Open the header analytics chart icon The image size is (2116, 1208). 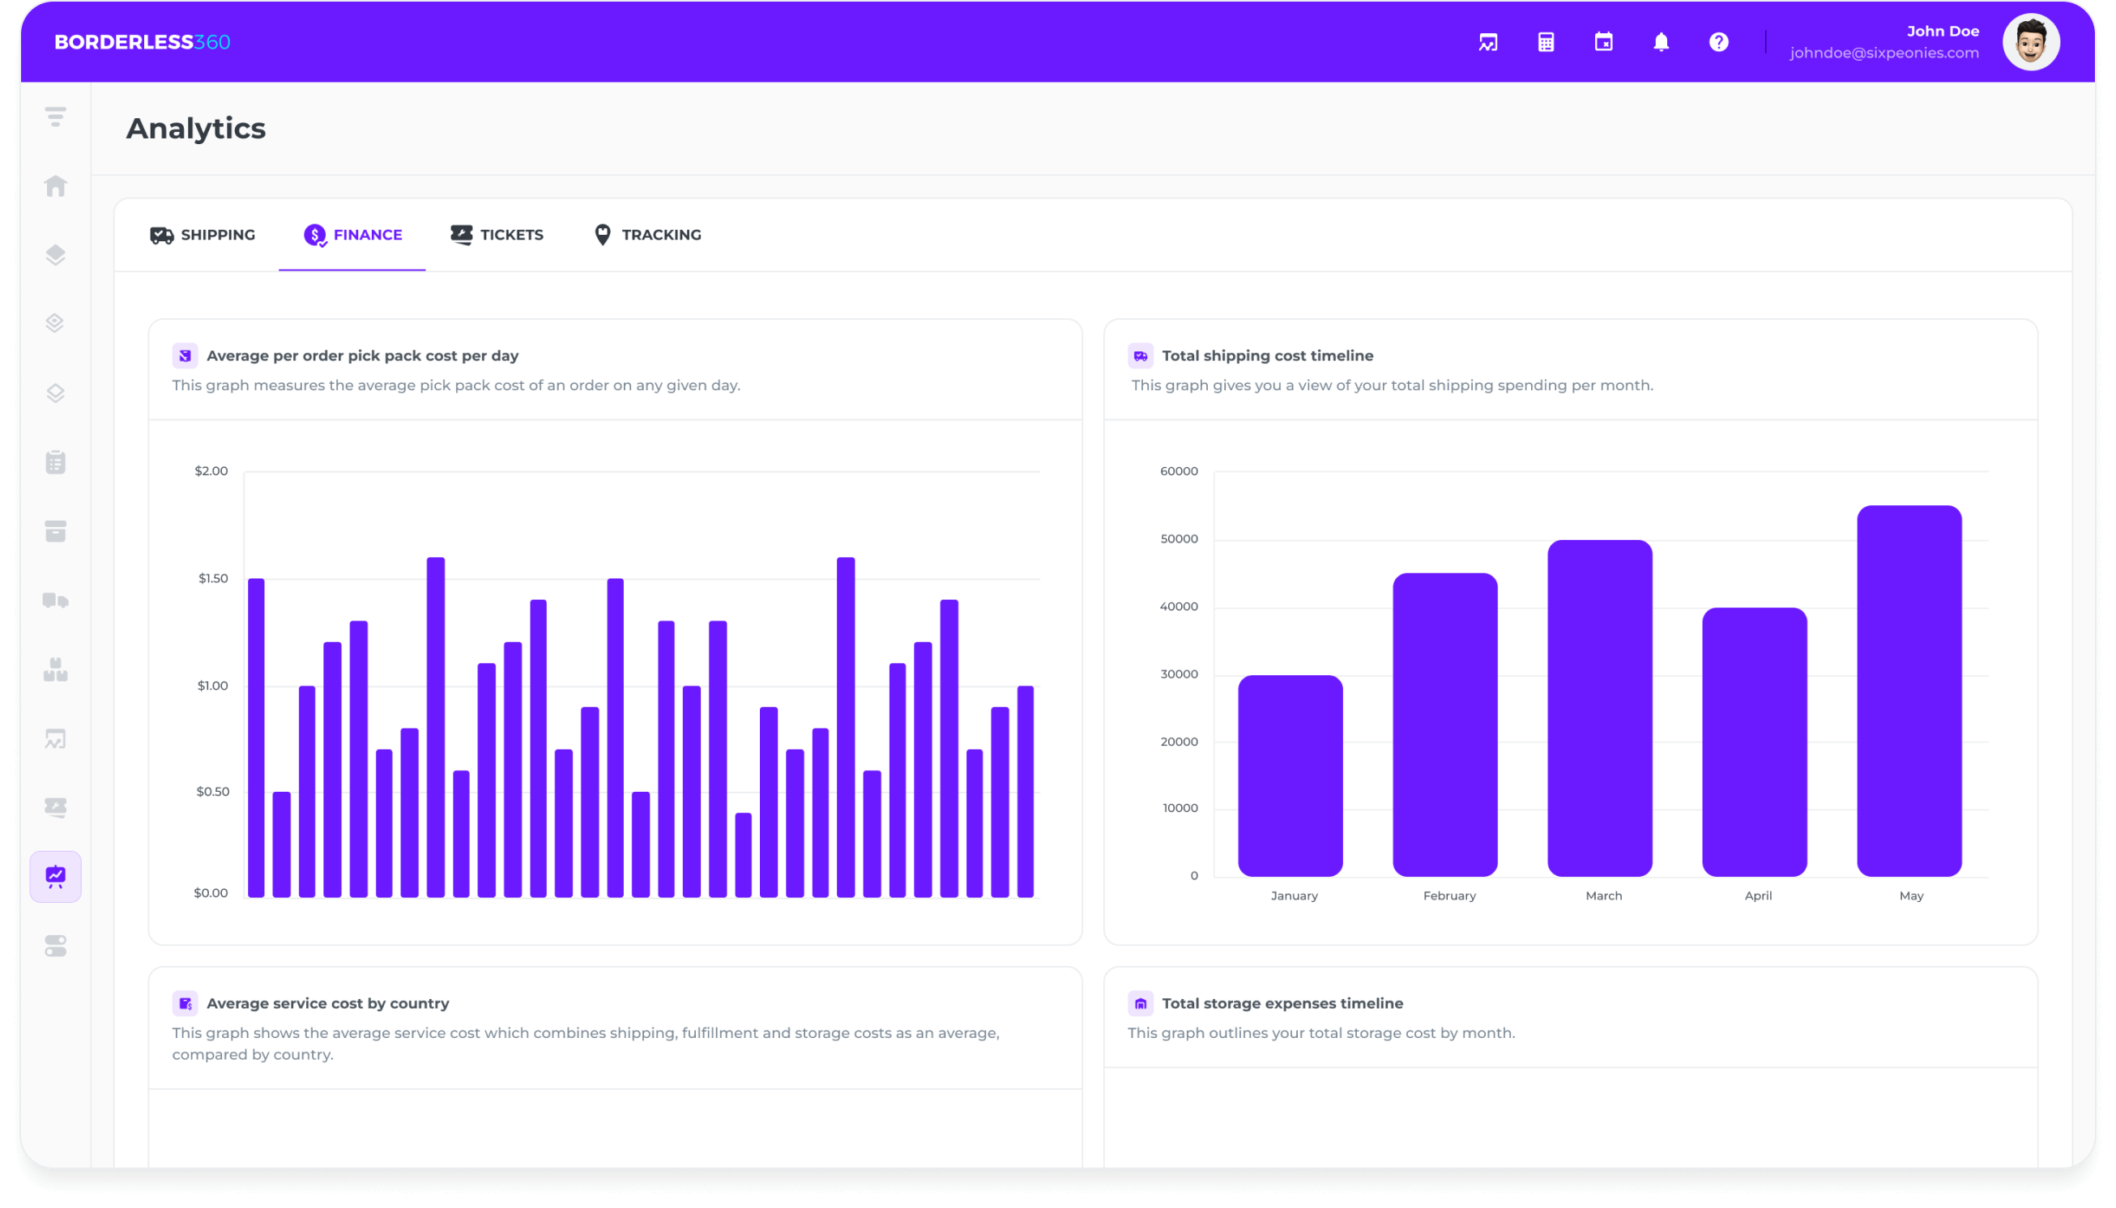click(1487, 42)
